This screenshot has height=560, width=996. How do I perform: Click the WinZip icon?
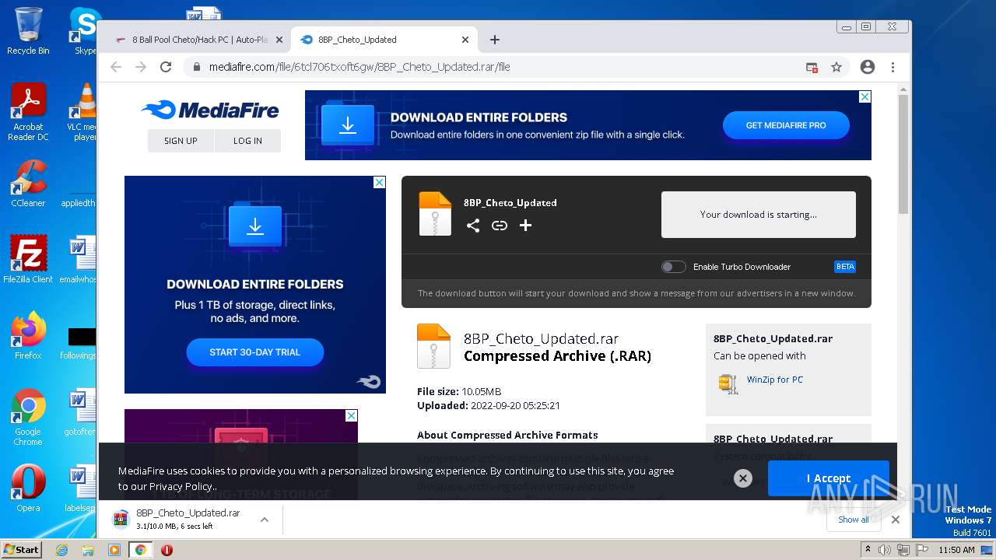(x=728, y=383)
